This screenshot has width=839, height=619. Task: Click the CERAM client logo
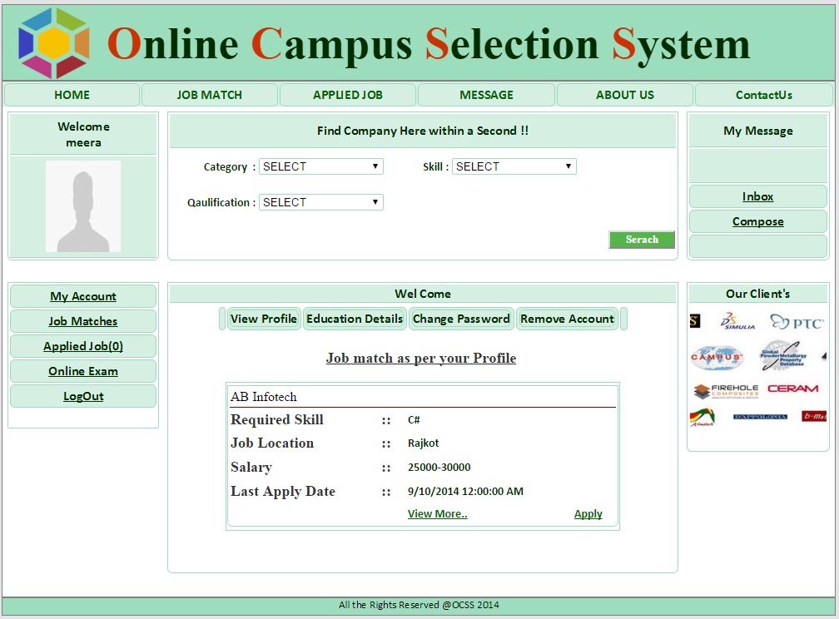point(792,389)
